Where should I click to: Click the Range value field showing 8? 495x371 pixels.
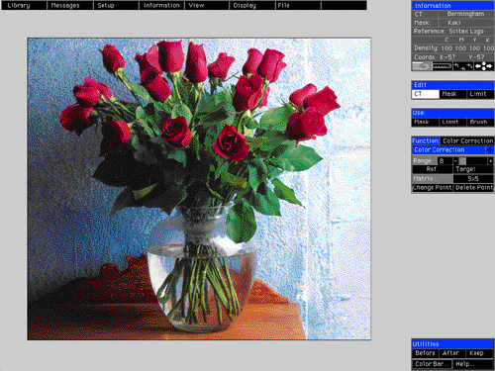445,161
